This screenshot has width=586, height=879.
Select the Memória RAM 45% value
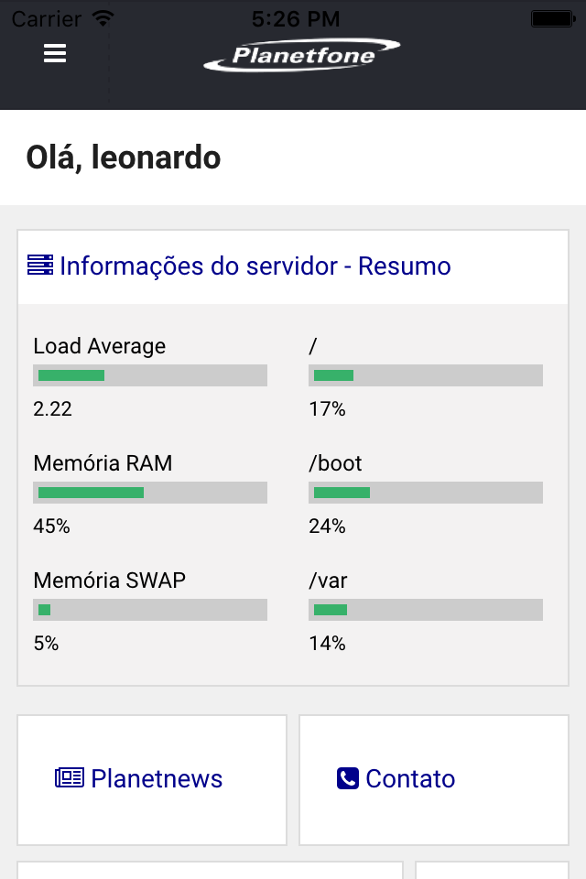(x=51, y=526)
